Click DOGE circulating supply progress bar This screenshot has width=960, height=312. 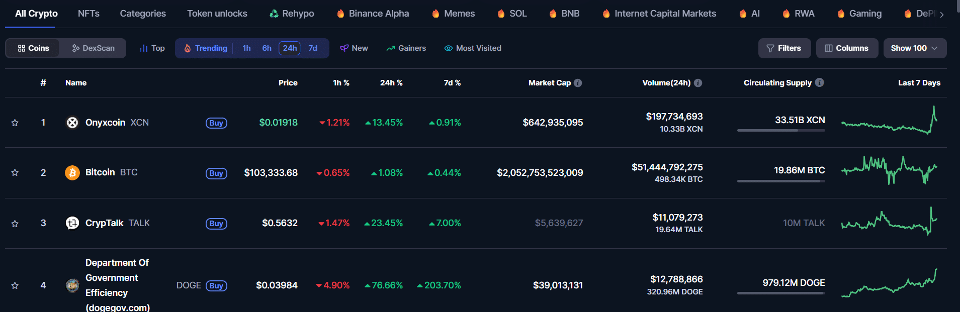point(781,293)
